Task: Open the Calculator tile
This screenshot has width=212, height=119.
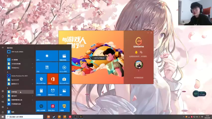Action: point(41,91)
